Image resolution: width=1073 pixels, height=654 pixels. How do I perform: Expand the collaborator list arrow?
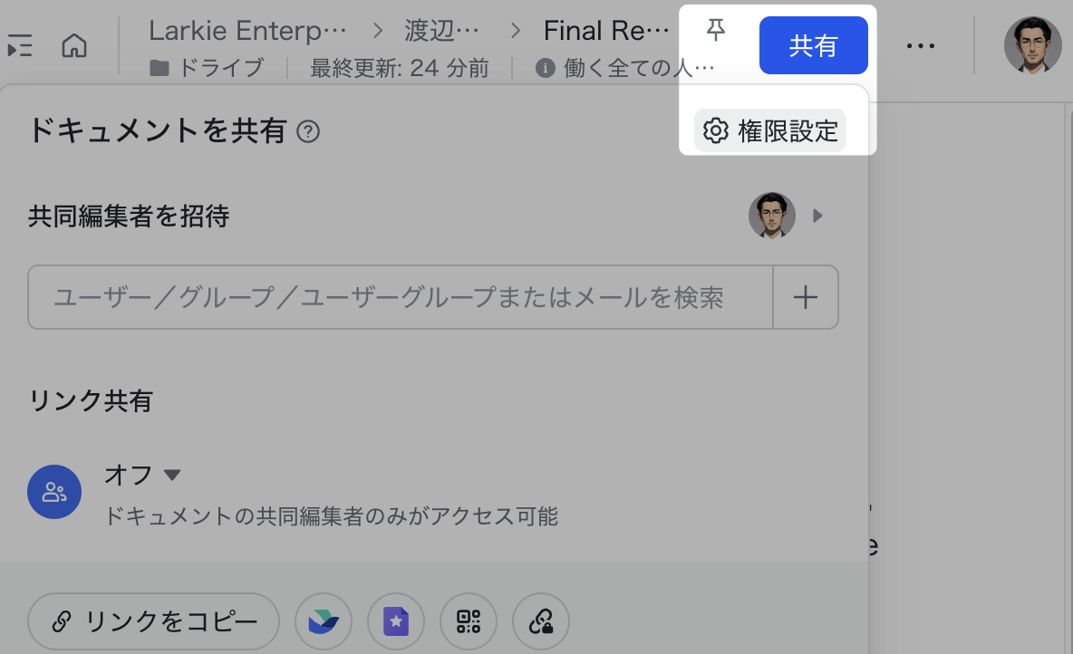click(x=817, y=216)
